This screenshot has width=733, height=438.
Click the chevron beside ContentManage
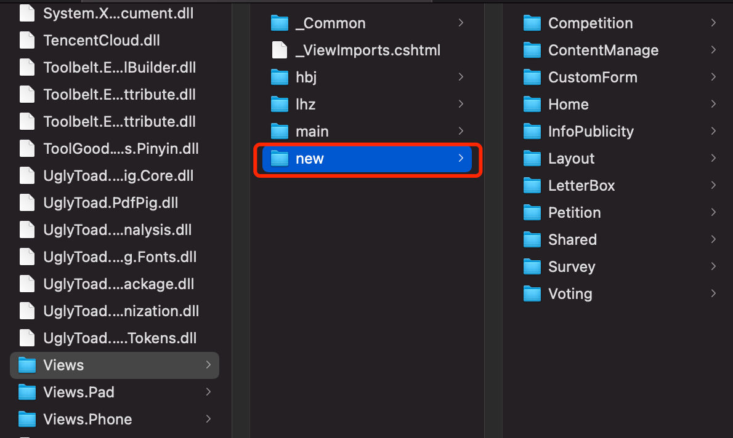point(713,50)
